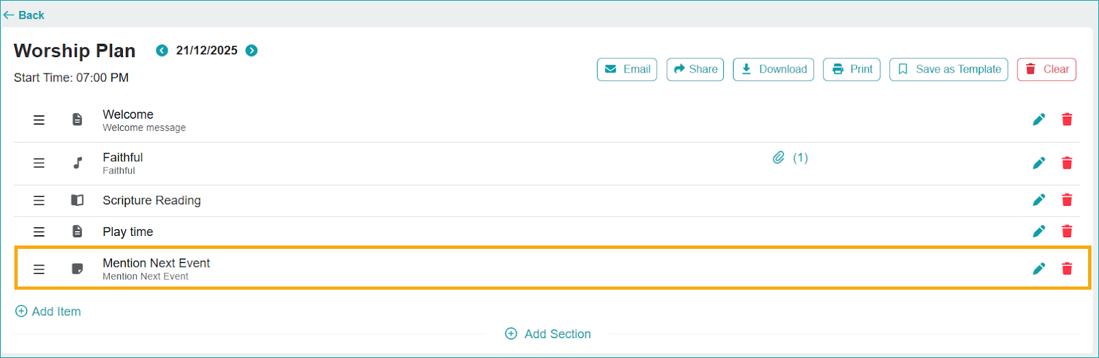Image resolution: width=1099 pixels, height=358 pixels.
Task: Delete the Play time item
Action: (1067, 232)
